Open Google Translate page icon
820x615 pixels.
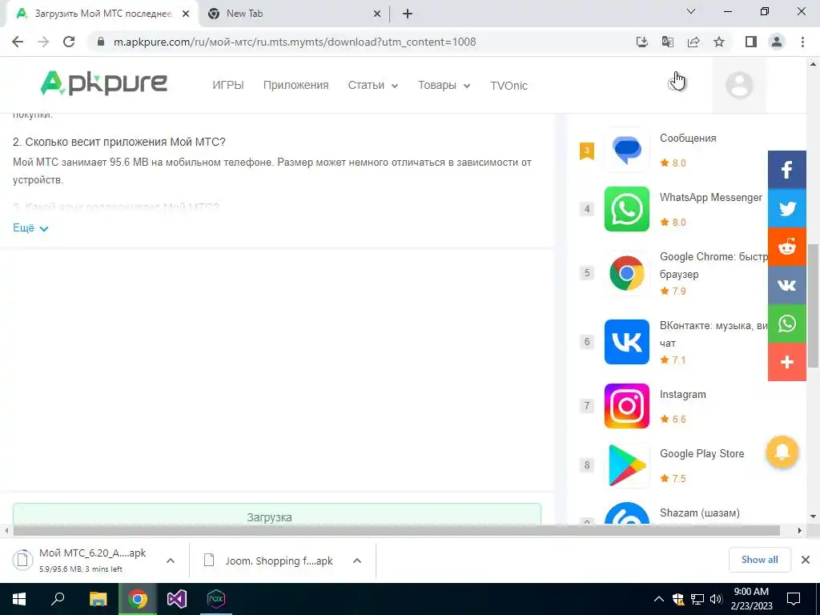(667, 42)
